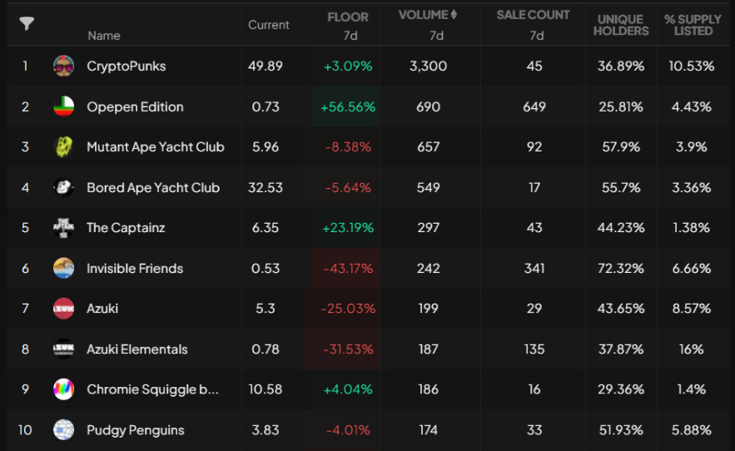This screenshot has width=735, height=451.
Task: Click the +4.04% floor change cell
Action: coord(348,389)
